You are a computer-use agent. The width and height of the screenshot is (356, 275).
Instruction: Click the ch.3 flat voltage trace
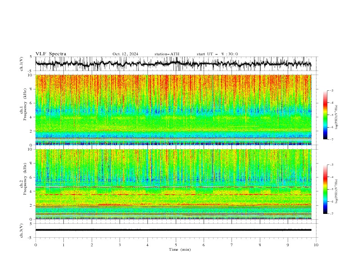click(173, 230)
